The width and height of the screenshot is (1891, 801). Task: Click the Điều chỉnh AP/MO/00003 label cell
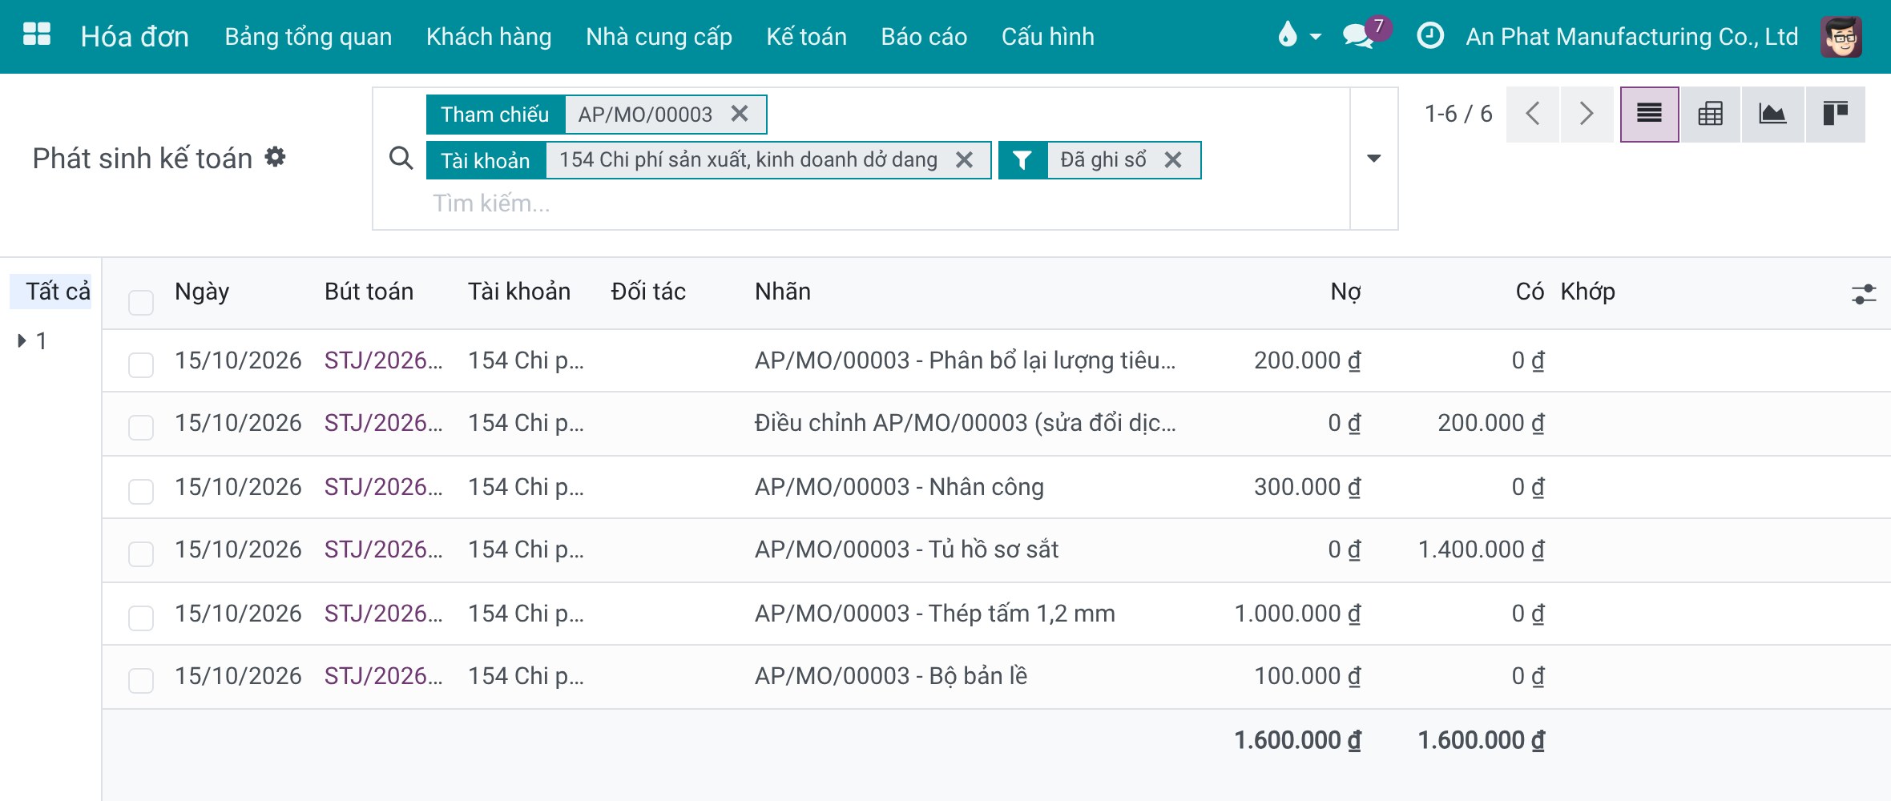coord(965,423)
